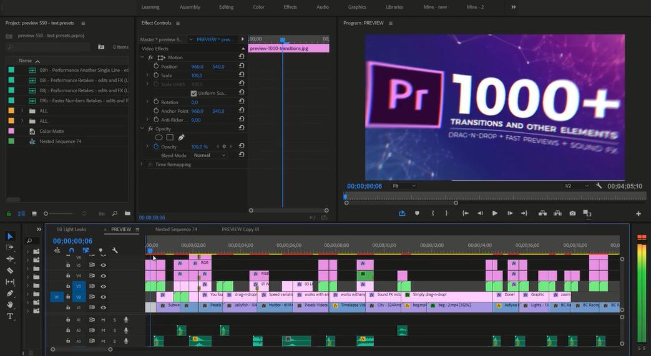Enable voice-over record on track A3
This screenshot has width=651, height=356.
(126, 341)
